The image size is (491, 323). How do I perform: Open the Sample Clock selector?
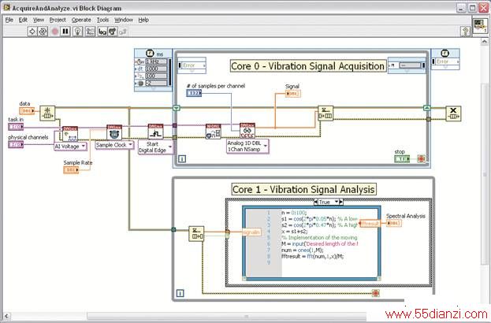114,145
